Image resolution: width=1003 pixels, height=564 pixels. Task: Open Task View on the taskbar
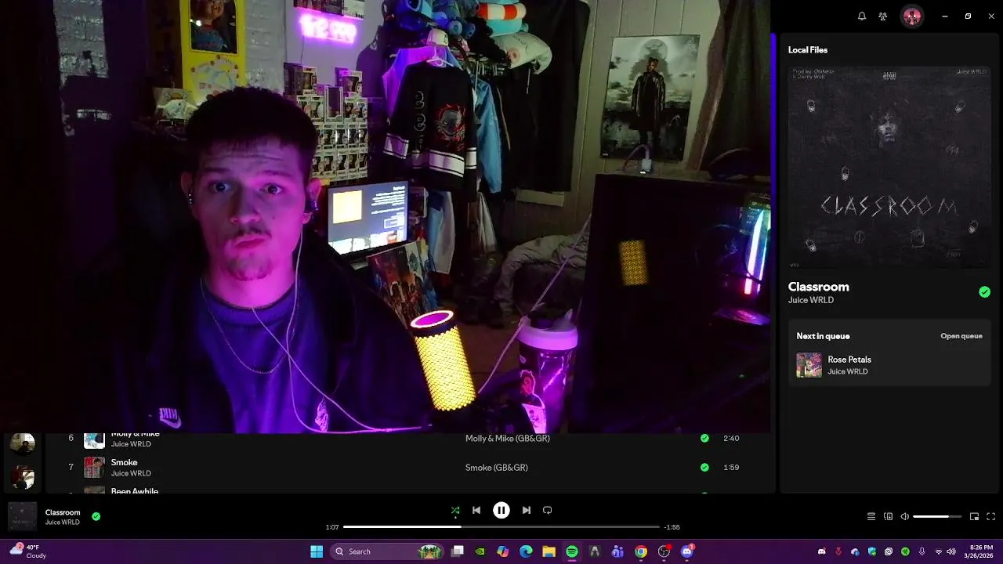(458, 551)
